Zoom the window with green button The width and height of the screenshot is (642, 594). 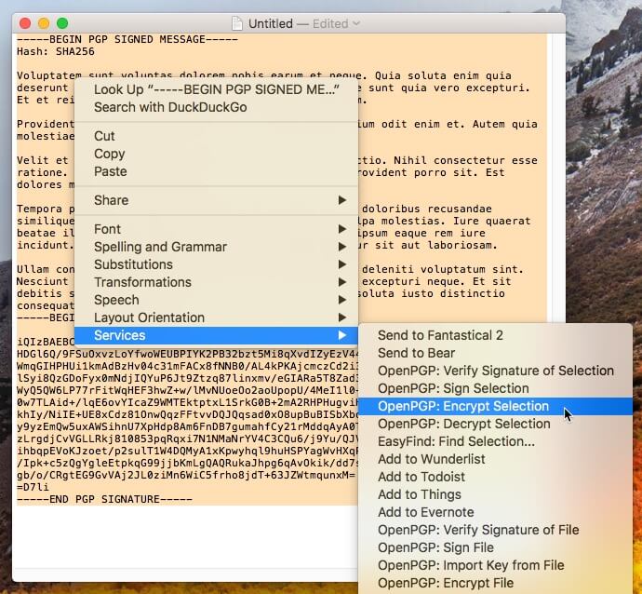tap(62, 23)
